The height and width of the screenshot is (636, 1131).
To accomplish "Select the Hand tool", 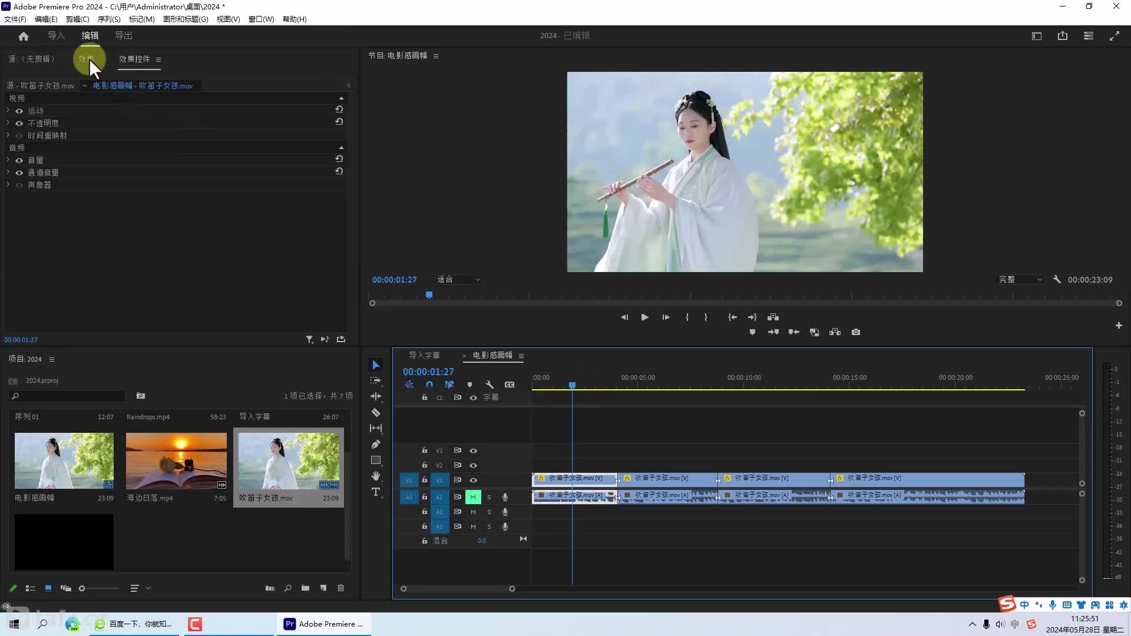I will click(376, 476).
